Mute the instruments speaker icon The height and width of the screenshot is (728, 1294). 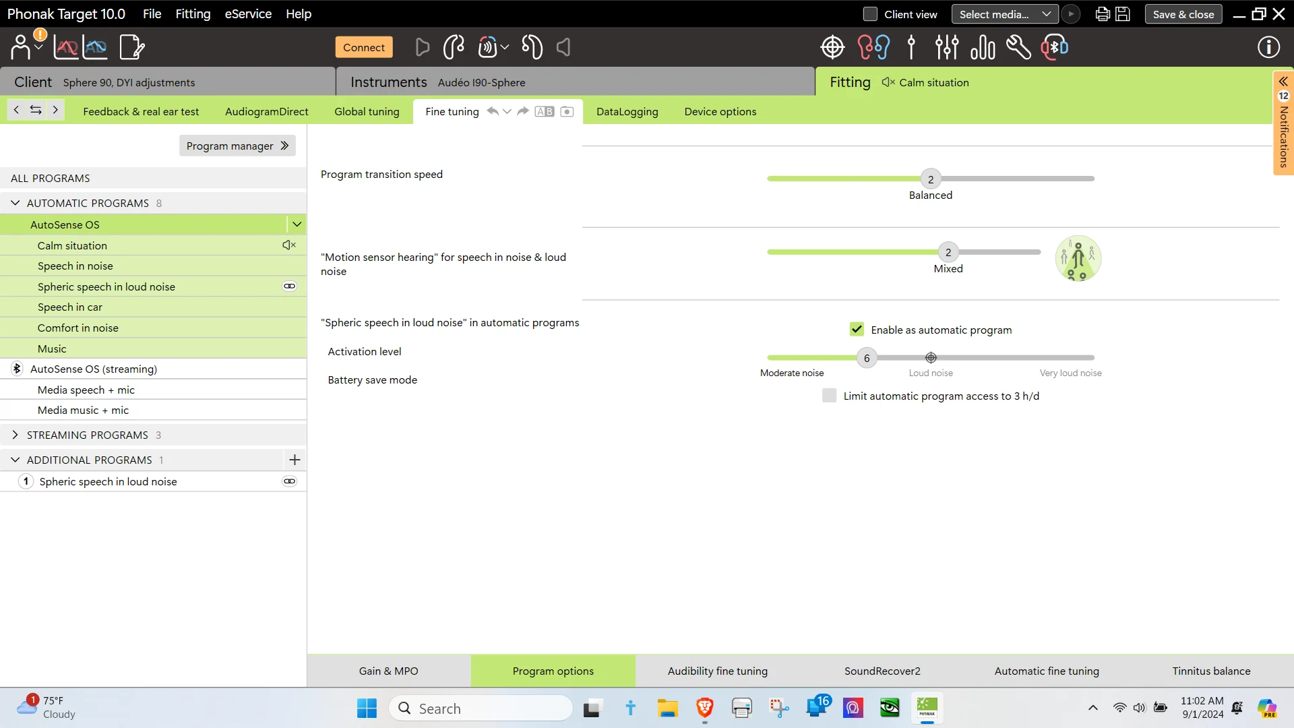[x=563, y=47]
